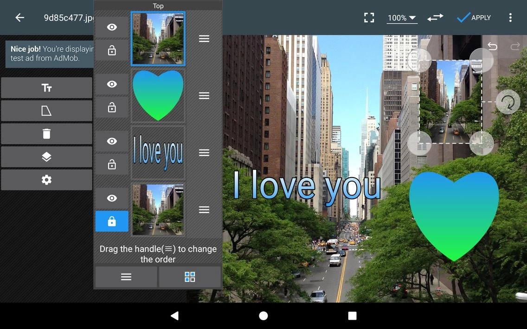
Task: Unlock the bottom layer's highlighted lock
Action: [x=112, y=221]
